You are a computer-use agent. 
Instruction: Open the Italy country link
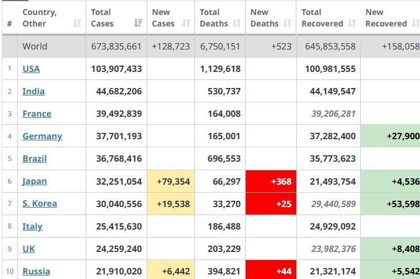coord(32,226)
